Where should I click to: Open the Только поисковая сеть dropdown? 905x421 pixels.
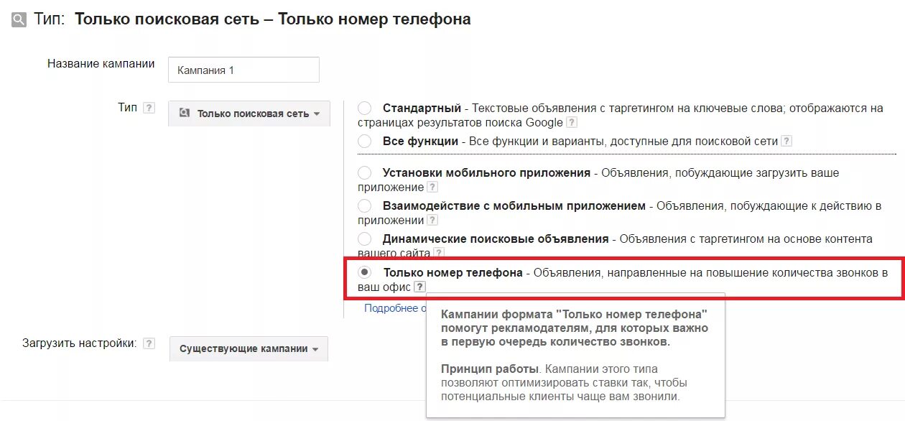click(249, 114)
